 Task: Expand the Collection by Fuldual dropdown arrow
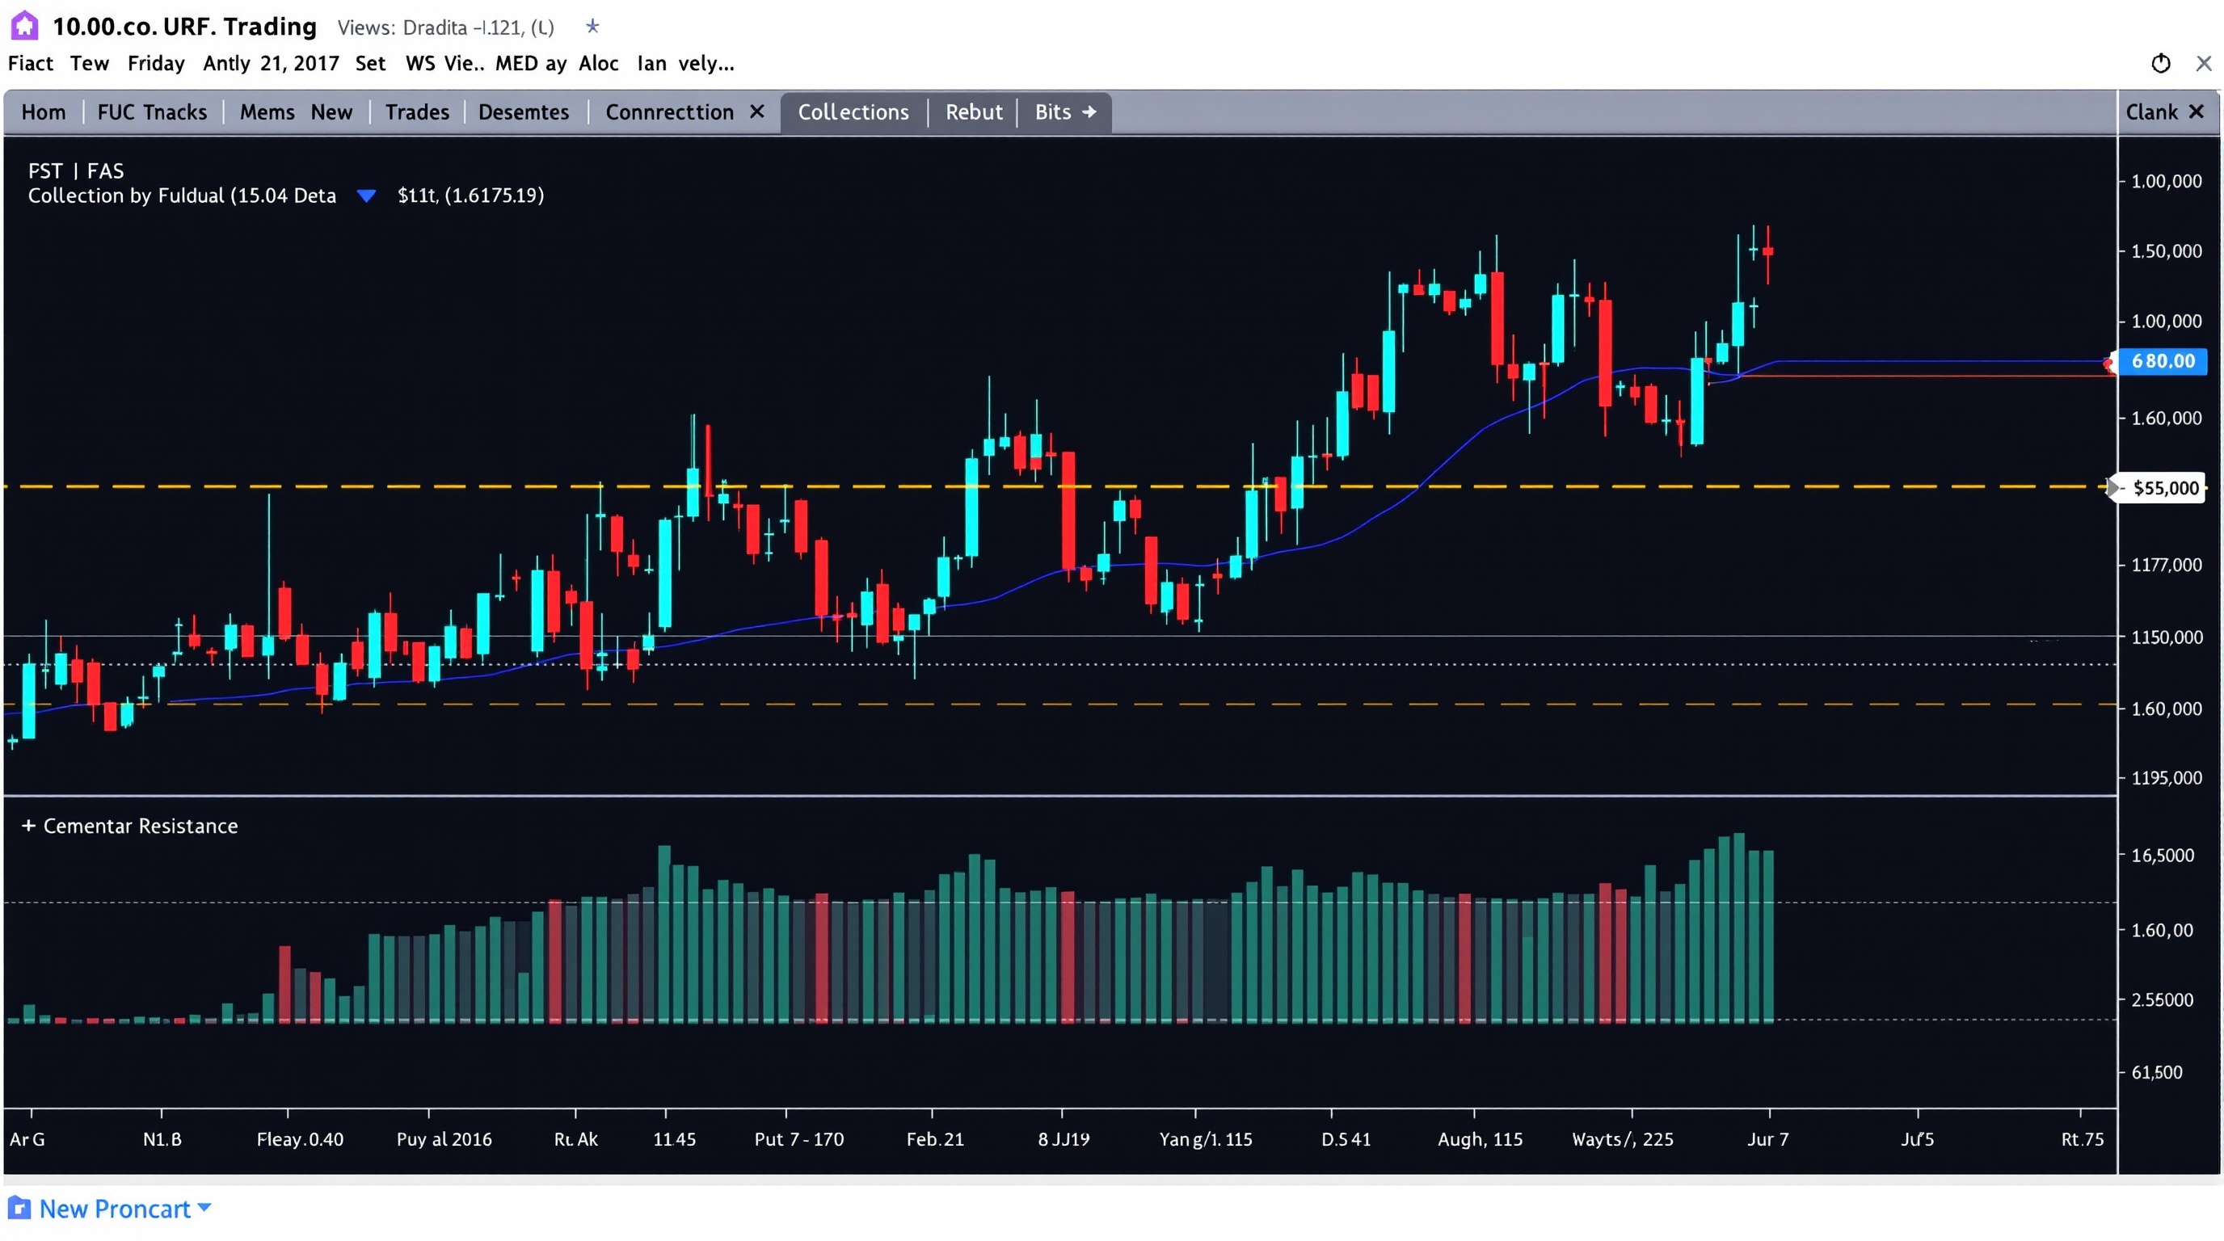pos(366,196)
